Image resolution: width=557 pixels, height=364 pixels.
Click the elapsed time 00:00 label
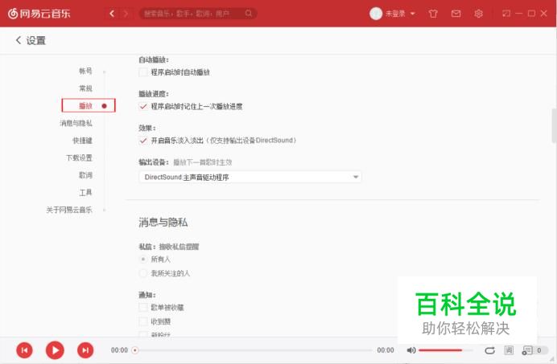click(x=119, y=350)
